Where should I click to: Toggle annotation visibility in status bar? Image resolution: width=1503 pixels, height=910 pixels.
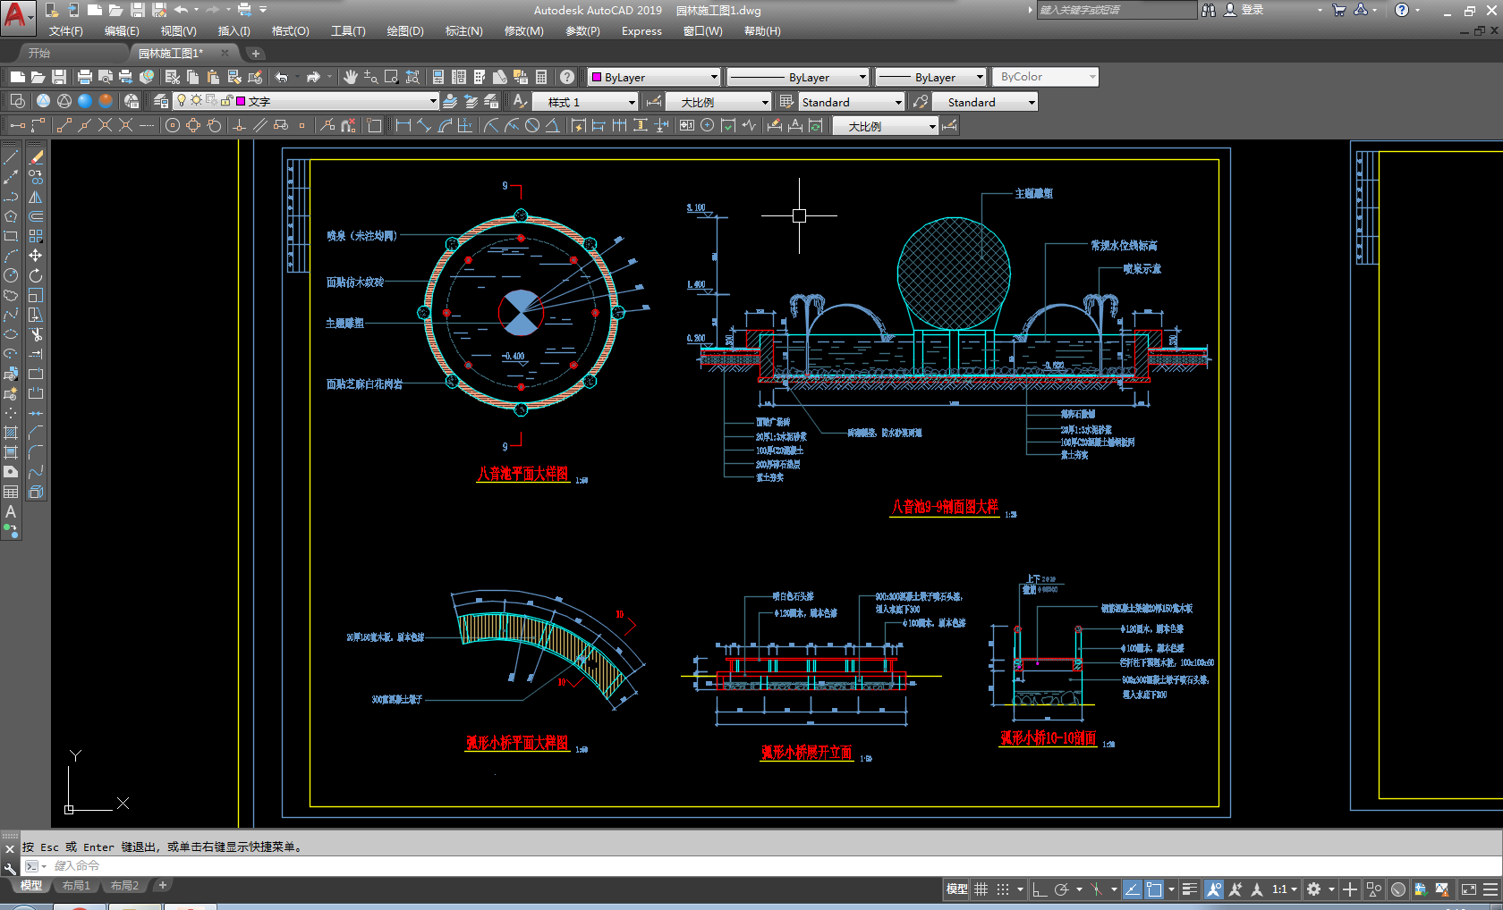[1214, 889]
